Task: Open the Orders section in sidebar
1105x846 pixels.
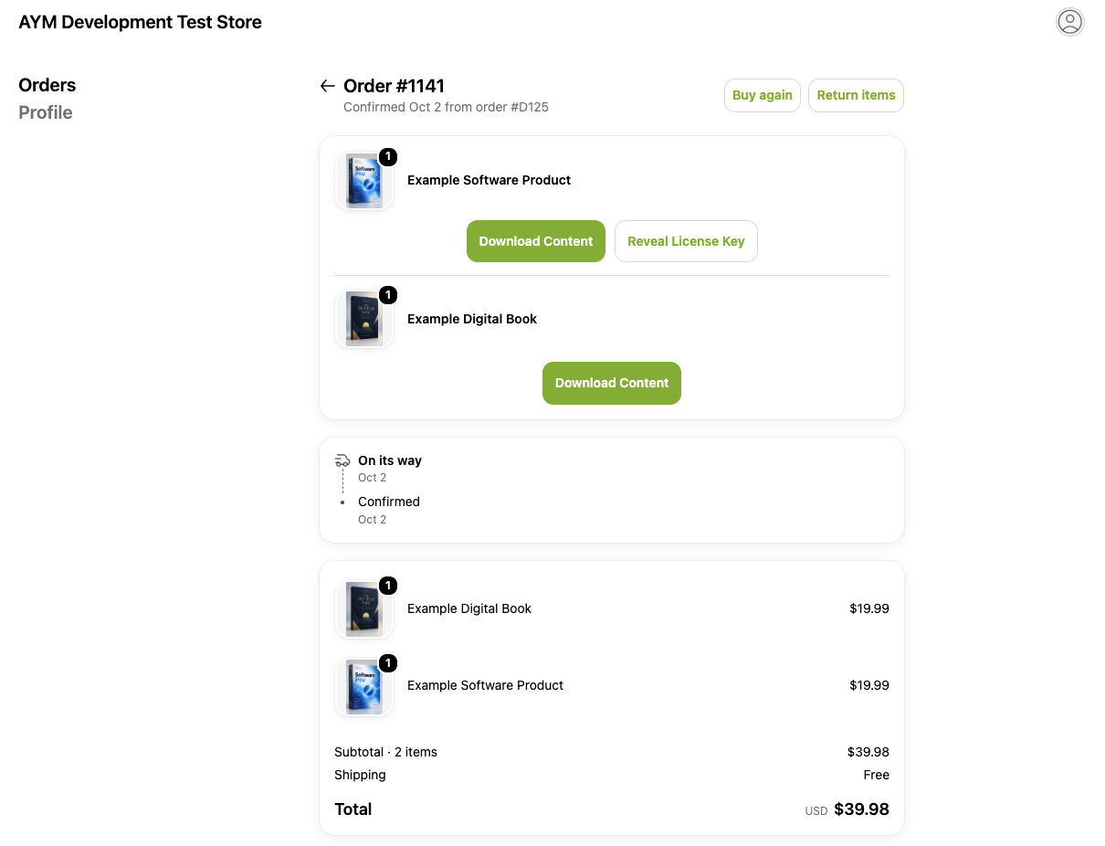Action: (x=47, y=85)
